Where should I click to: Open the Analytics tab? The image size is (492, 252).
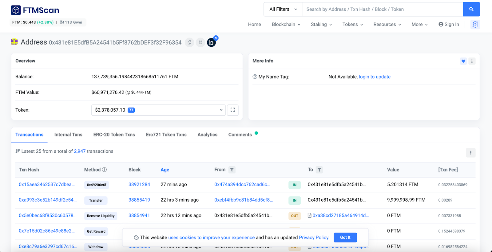(x=207, y=135)
